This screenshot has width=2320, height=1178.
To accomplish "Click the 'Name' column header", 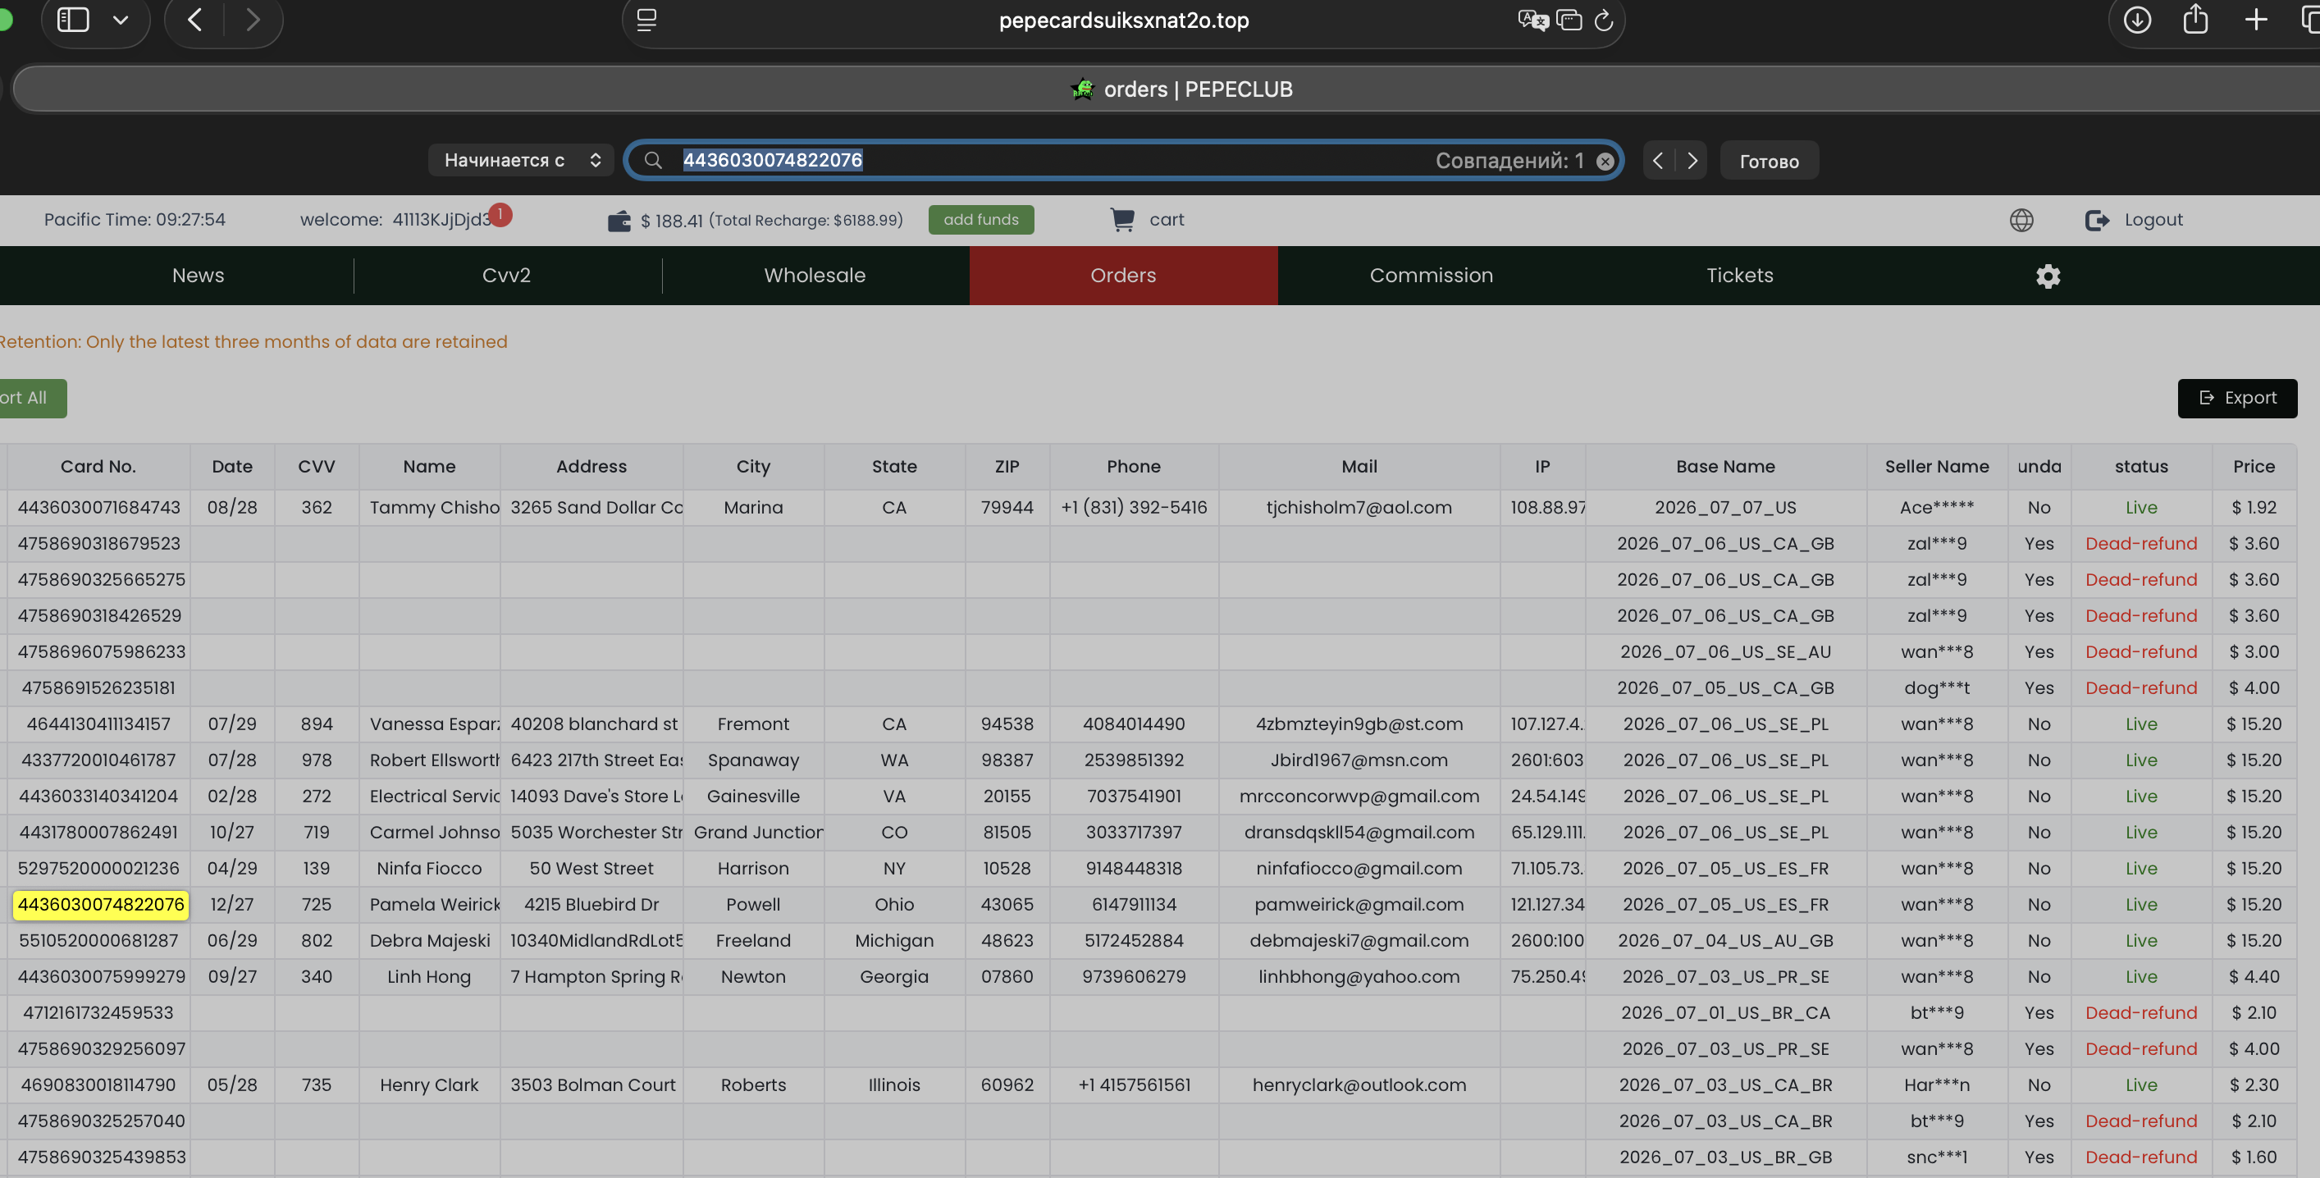I will [x=430, y=467].
